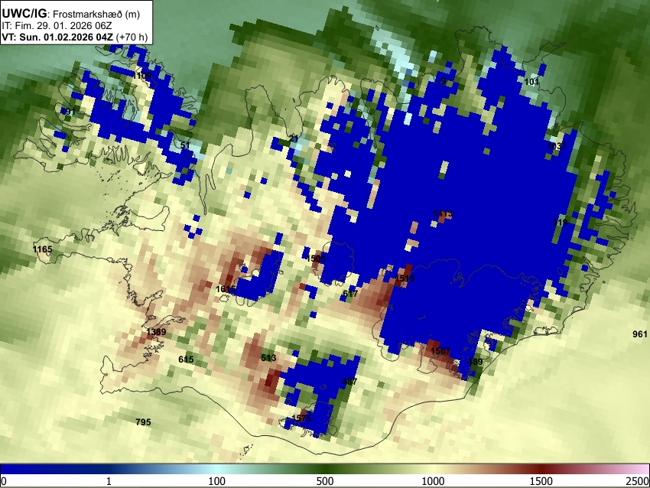650x488 pixels.
Task: Click the map value label '513'
Action: (x=268, y=358)
